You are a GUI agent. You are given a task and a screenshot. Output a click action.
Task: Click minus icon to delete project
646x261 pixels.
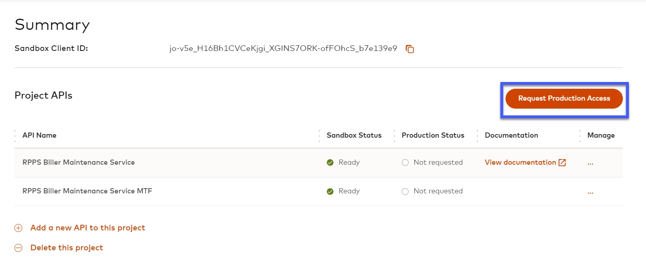coord(18,248)
